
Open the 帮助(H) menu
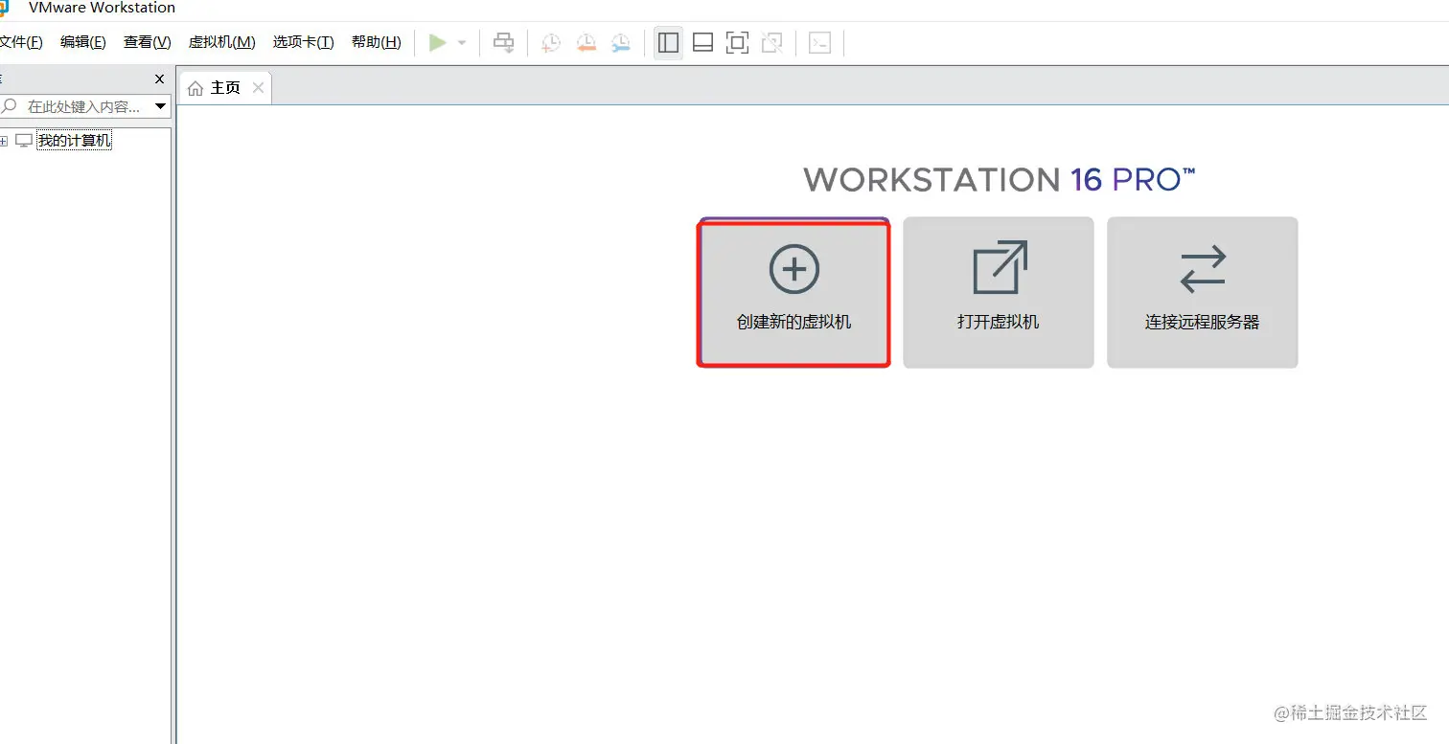pos(376,42)
